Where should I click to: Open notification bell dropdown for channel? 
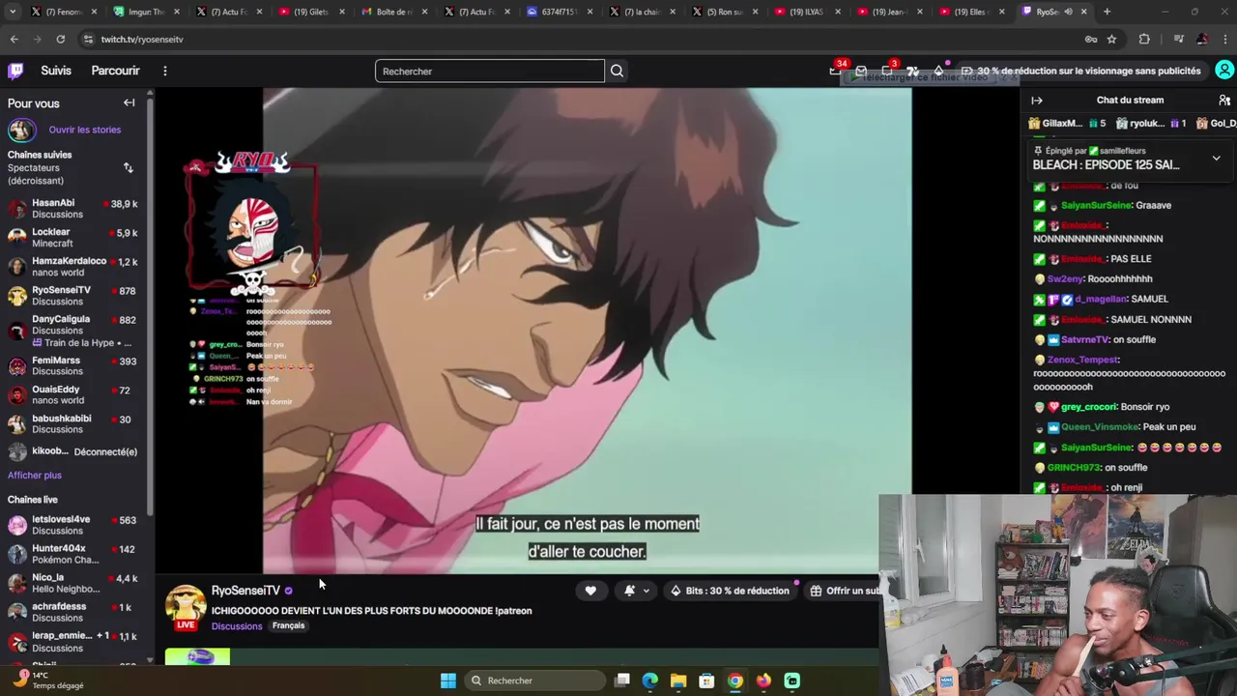tap(636, 591)
